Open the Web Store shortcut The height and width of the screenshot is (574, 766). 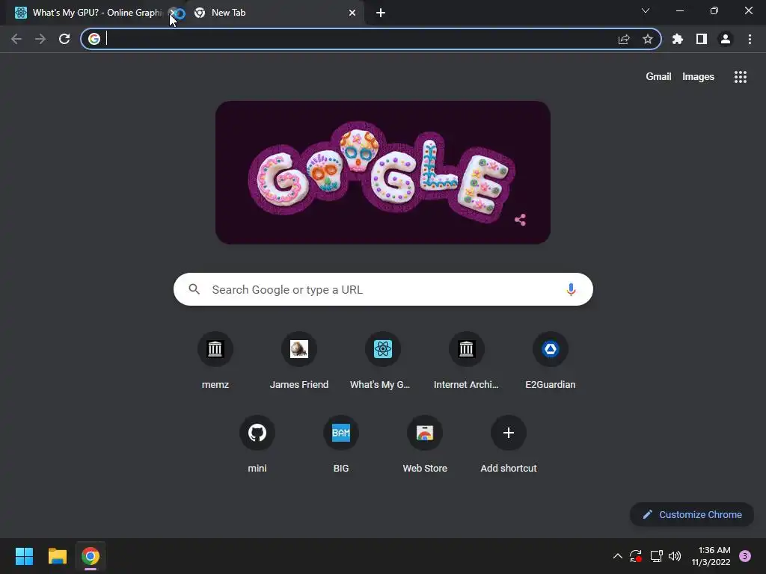point(425,445)
